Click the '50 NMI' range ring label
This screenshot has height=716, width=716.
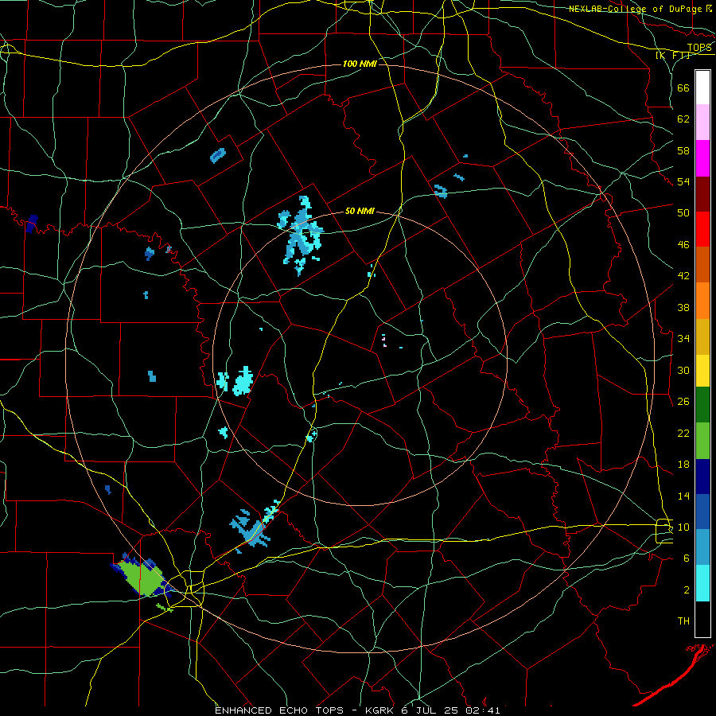click(x=360, y=211)
